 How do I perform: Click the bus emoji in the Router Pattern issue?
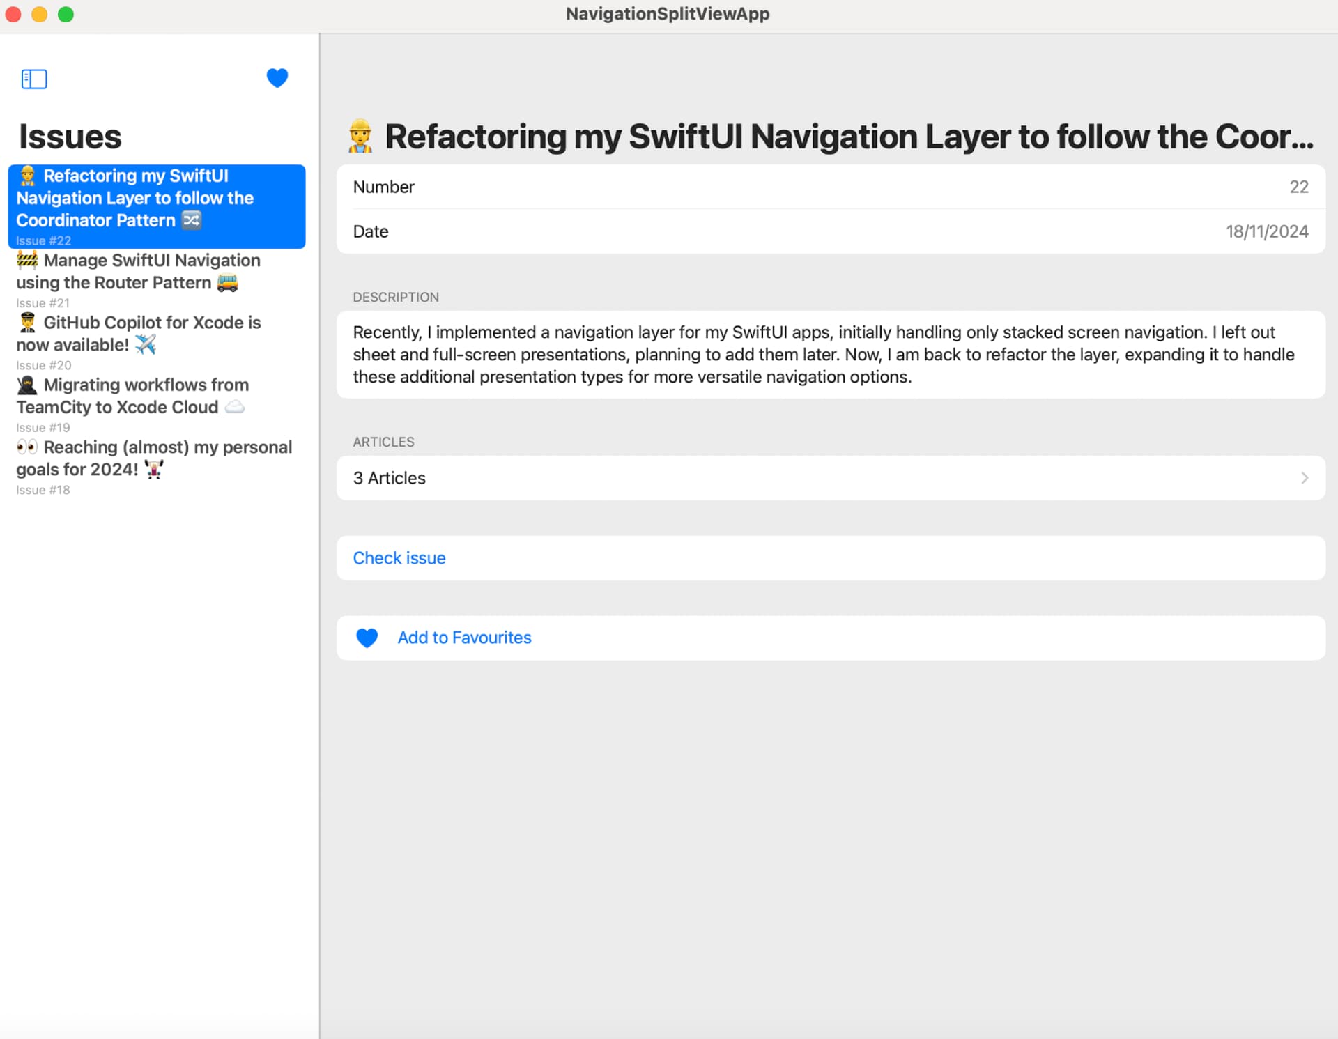(226, 283)
